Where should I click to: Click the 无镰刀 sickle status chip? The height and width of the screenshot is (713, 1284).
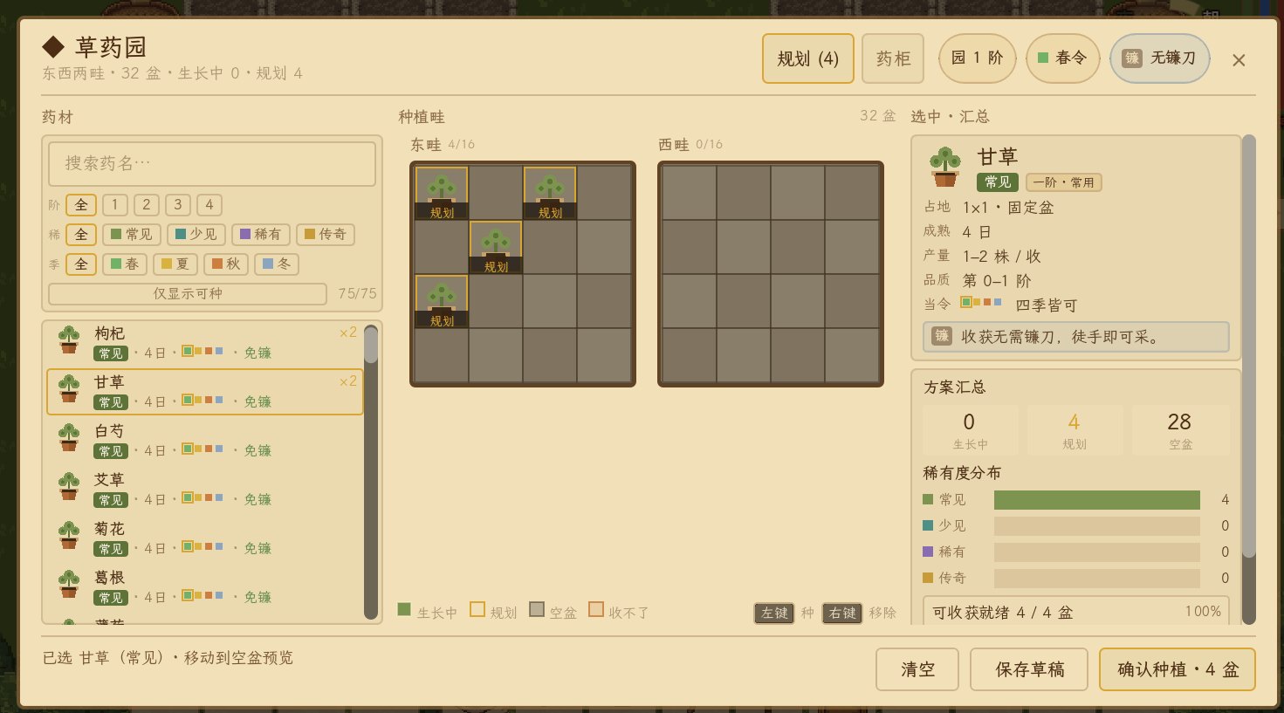(1159, 58)
